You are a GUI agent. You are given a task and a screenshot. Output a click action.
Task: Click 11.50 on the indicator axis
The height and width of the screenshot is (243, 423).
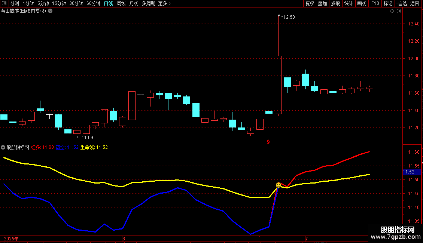414,180
